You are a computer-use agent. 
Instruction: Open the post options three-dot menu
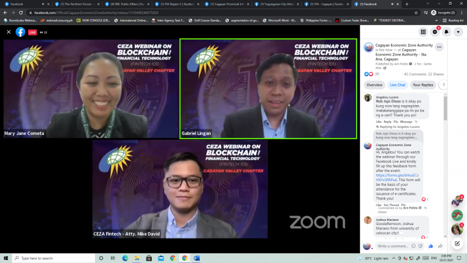coord(440,47)
